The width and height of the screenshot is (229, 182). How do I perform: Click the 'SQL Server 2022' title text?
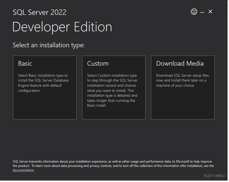pos(40,12)
